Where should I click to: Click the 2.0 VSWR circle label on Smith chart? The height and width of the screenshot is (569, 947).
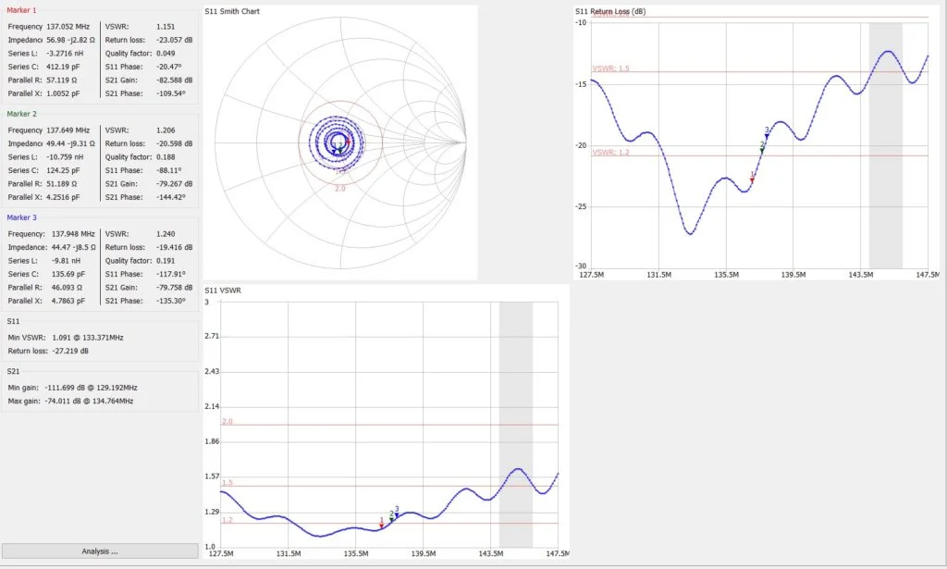tap(339, 188)
